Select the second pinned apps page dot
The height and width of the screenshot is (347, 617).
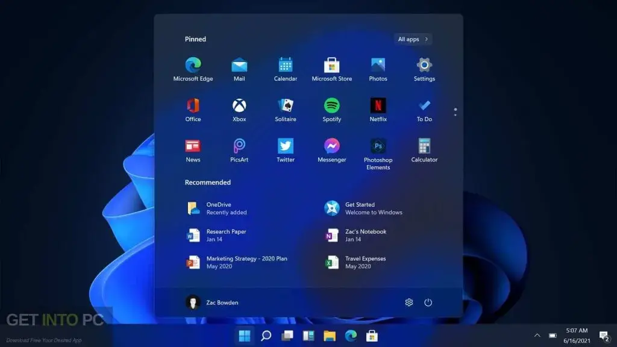point(455,114)
